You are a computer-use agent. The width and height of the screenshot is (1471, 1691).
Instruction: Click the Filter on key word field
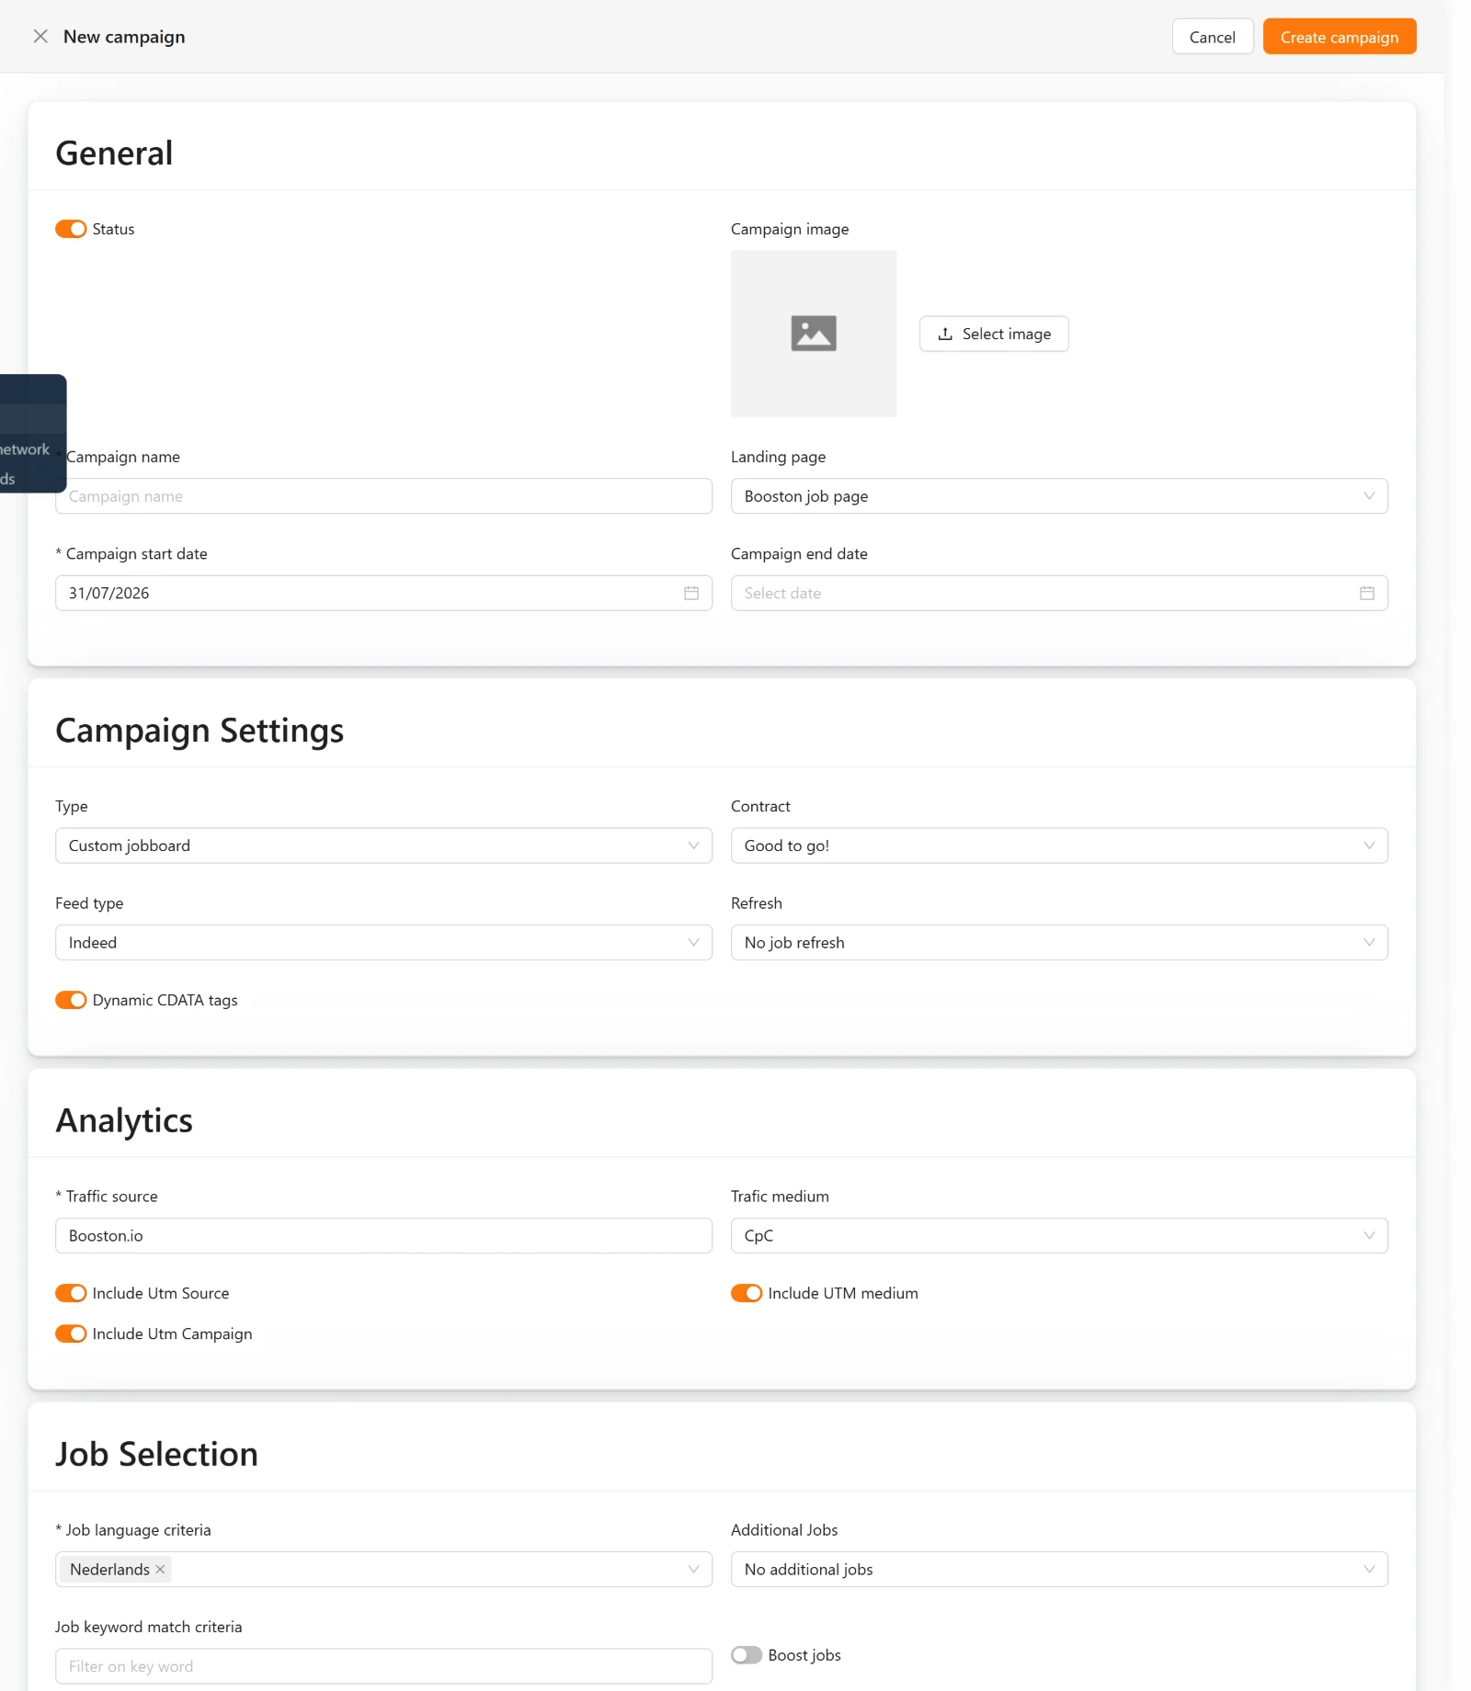(383, 1666)
